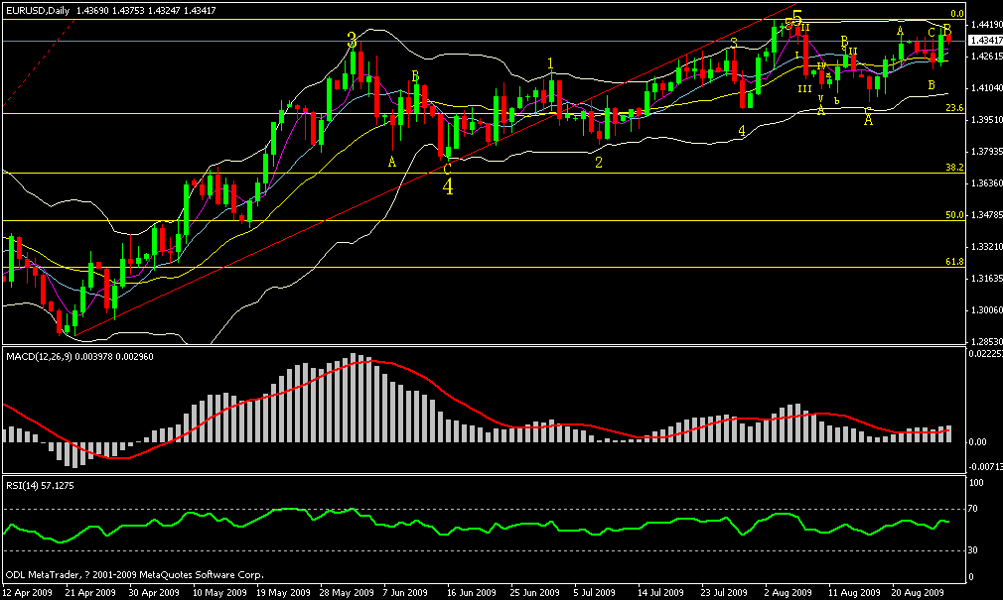
Task: Click the RSI 100 scale value
Action: 977,483
